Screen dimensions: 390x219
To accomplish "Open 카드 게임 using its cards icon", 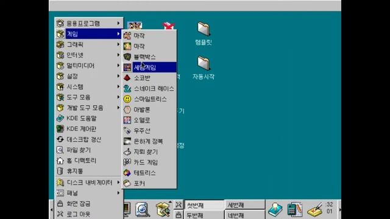I will [x=127, y=162].
